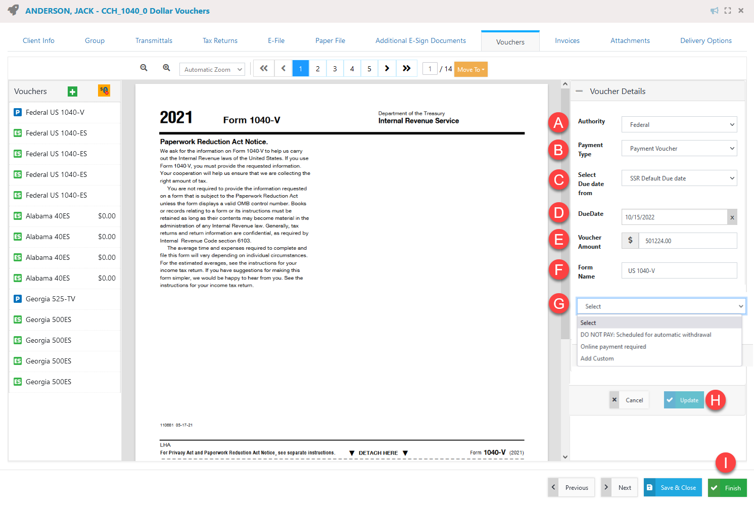Click the Update button

pos(684,400)
